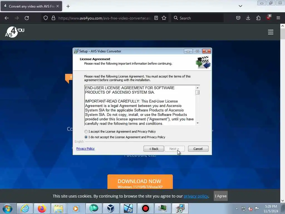Open the Firefox application menu
Screen dimensions: 285x214
(x=278, y=18)
